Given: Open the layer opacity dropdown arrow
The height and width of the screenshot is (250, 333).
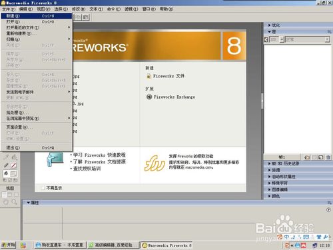Looking at the screenshot, I should pyautogui.click(x=282, y=39).
